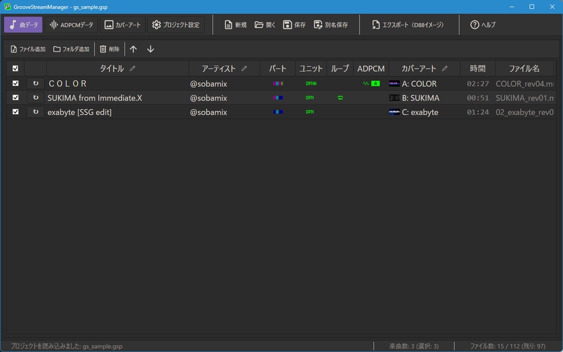Select the song title C O L O R
563x352 pixels.
(x=68, y=83)
